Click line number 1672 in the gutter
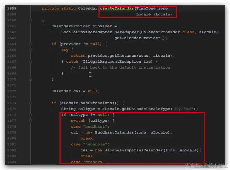This screenshot has height=170, width=230. [12, 91]
